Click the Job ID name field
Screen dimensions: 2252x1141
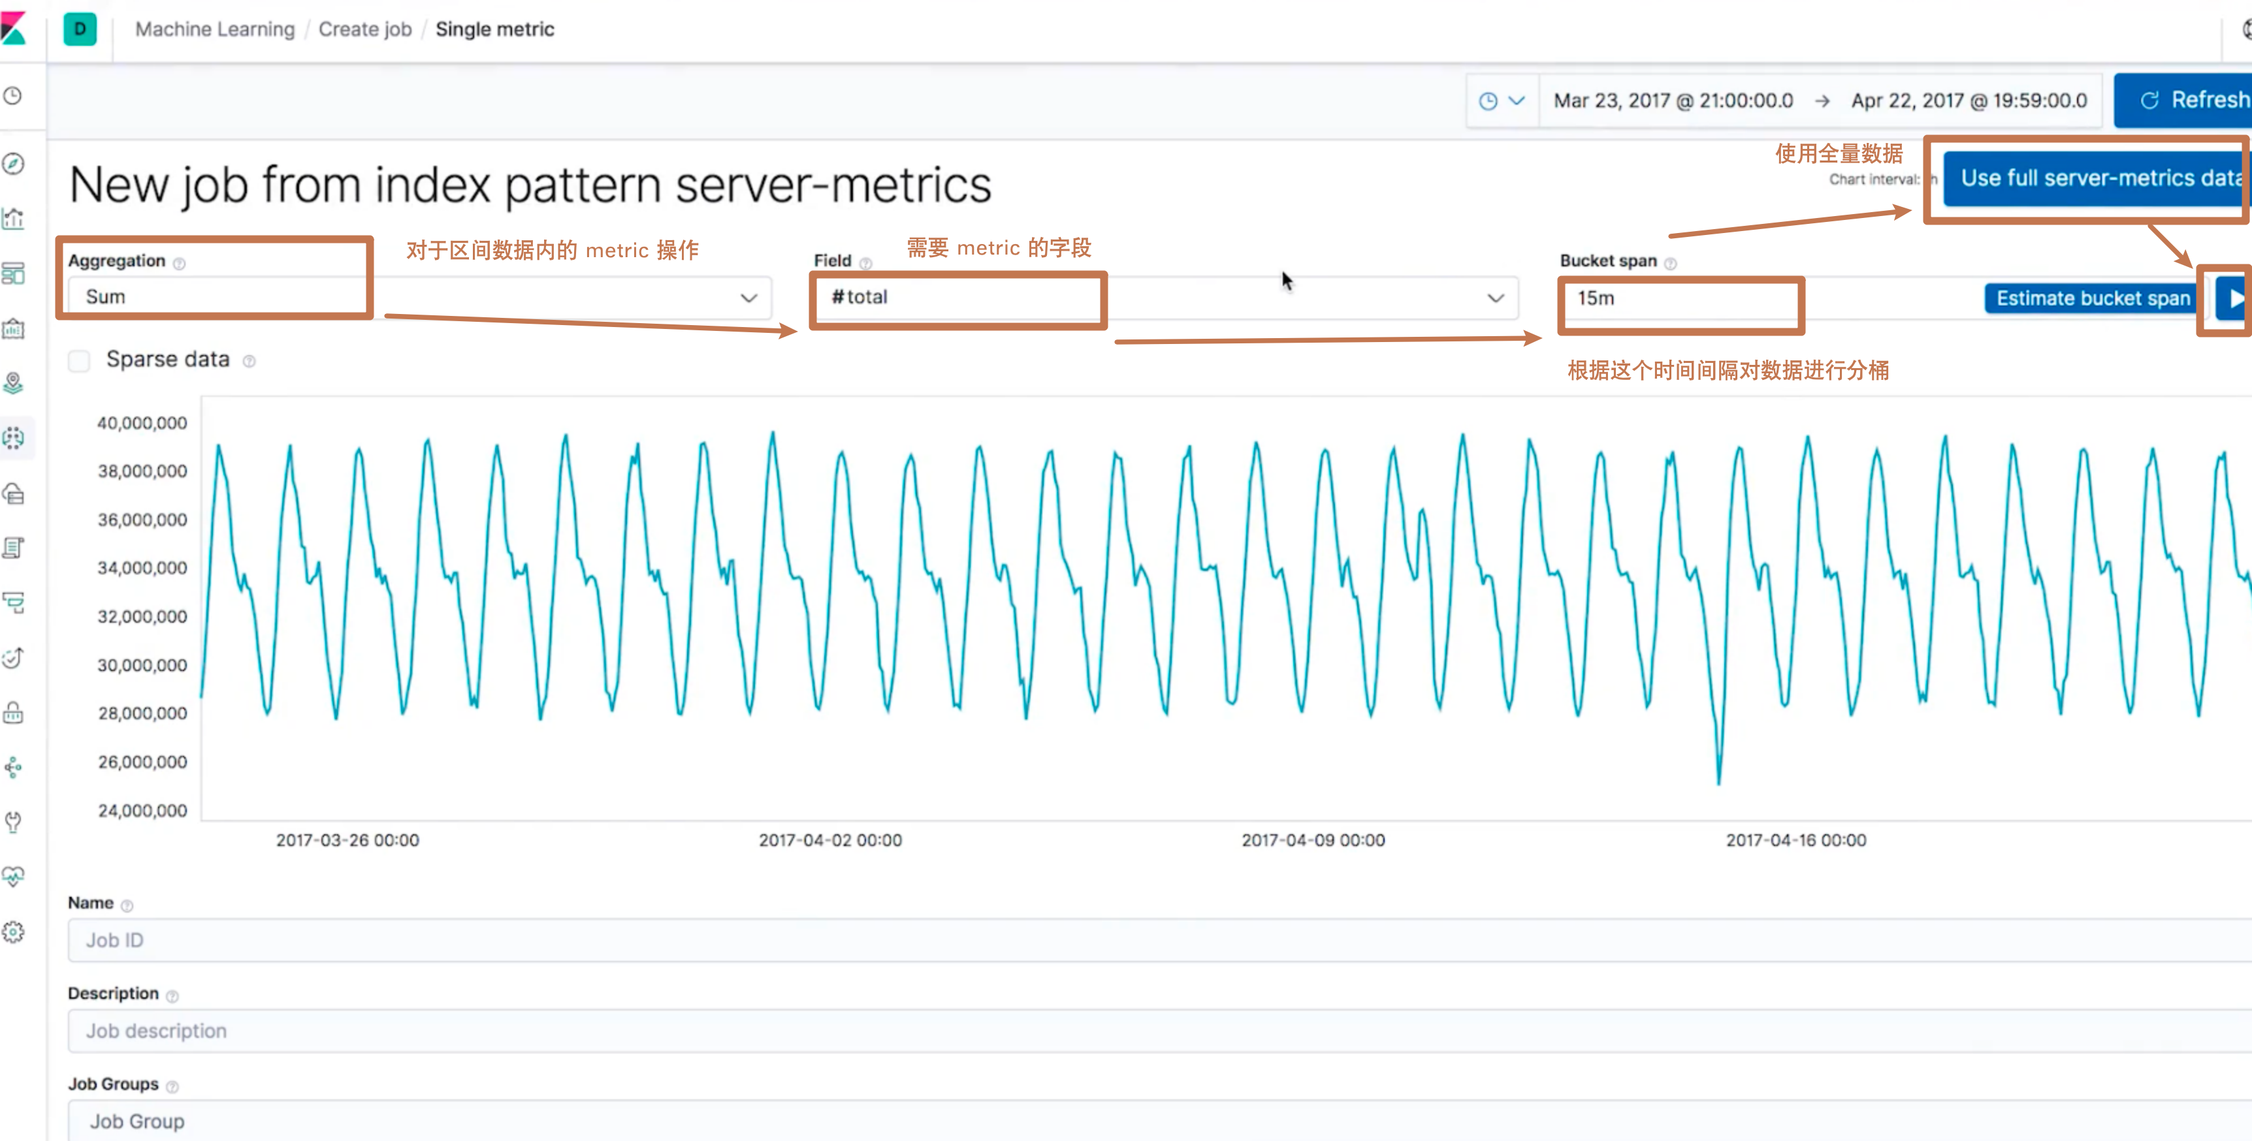click(x=1154, y=940)
